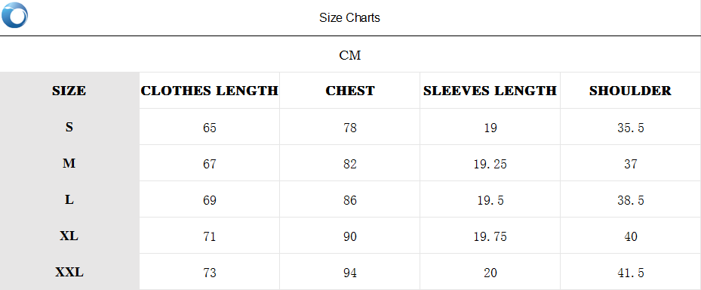
Task: Select the XL size row label
Action: [69, 236]
